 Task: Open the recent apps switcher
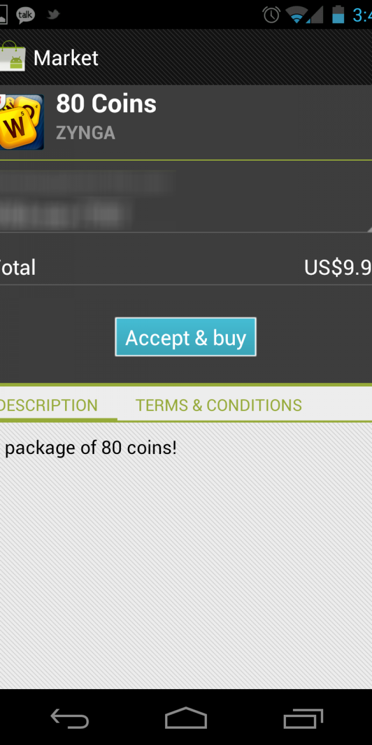tap(303, 718)
